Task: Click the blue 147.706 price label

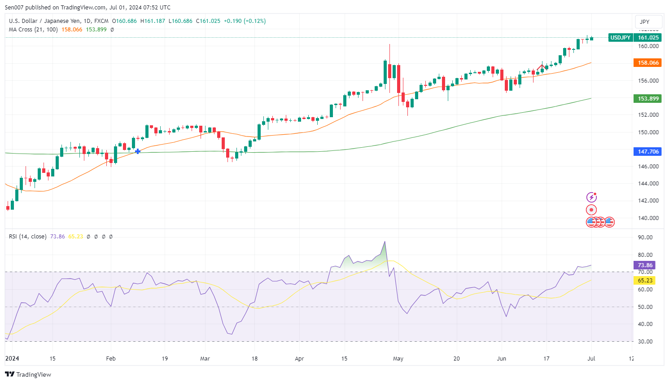Action: coord(648,152)
